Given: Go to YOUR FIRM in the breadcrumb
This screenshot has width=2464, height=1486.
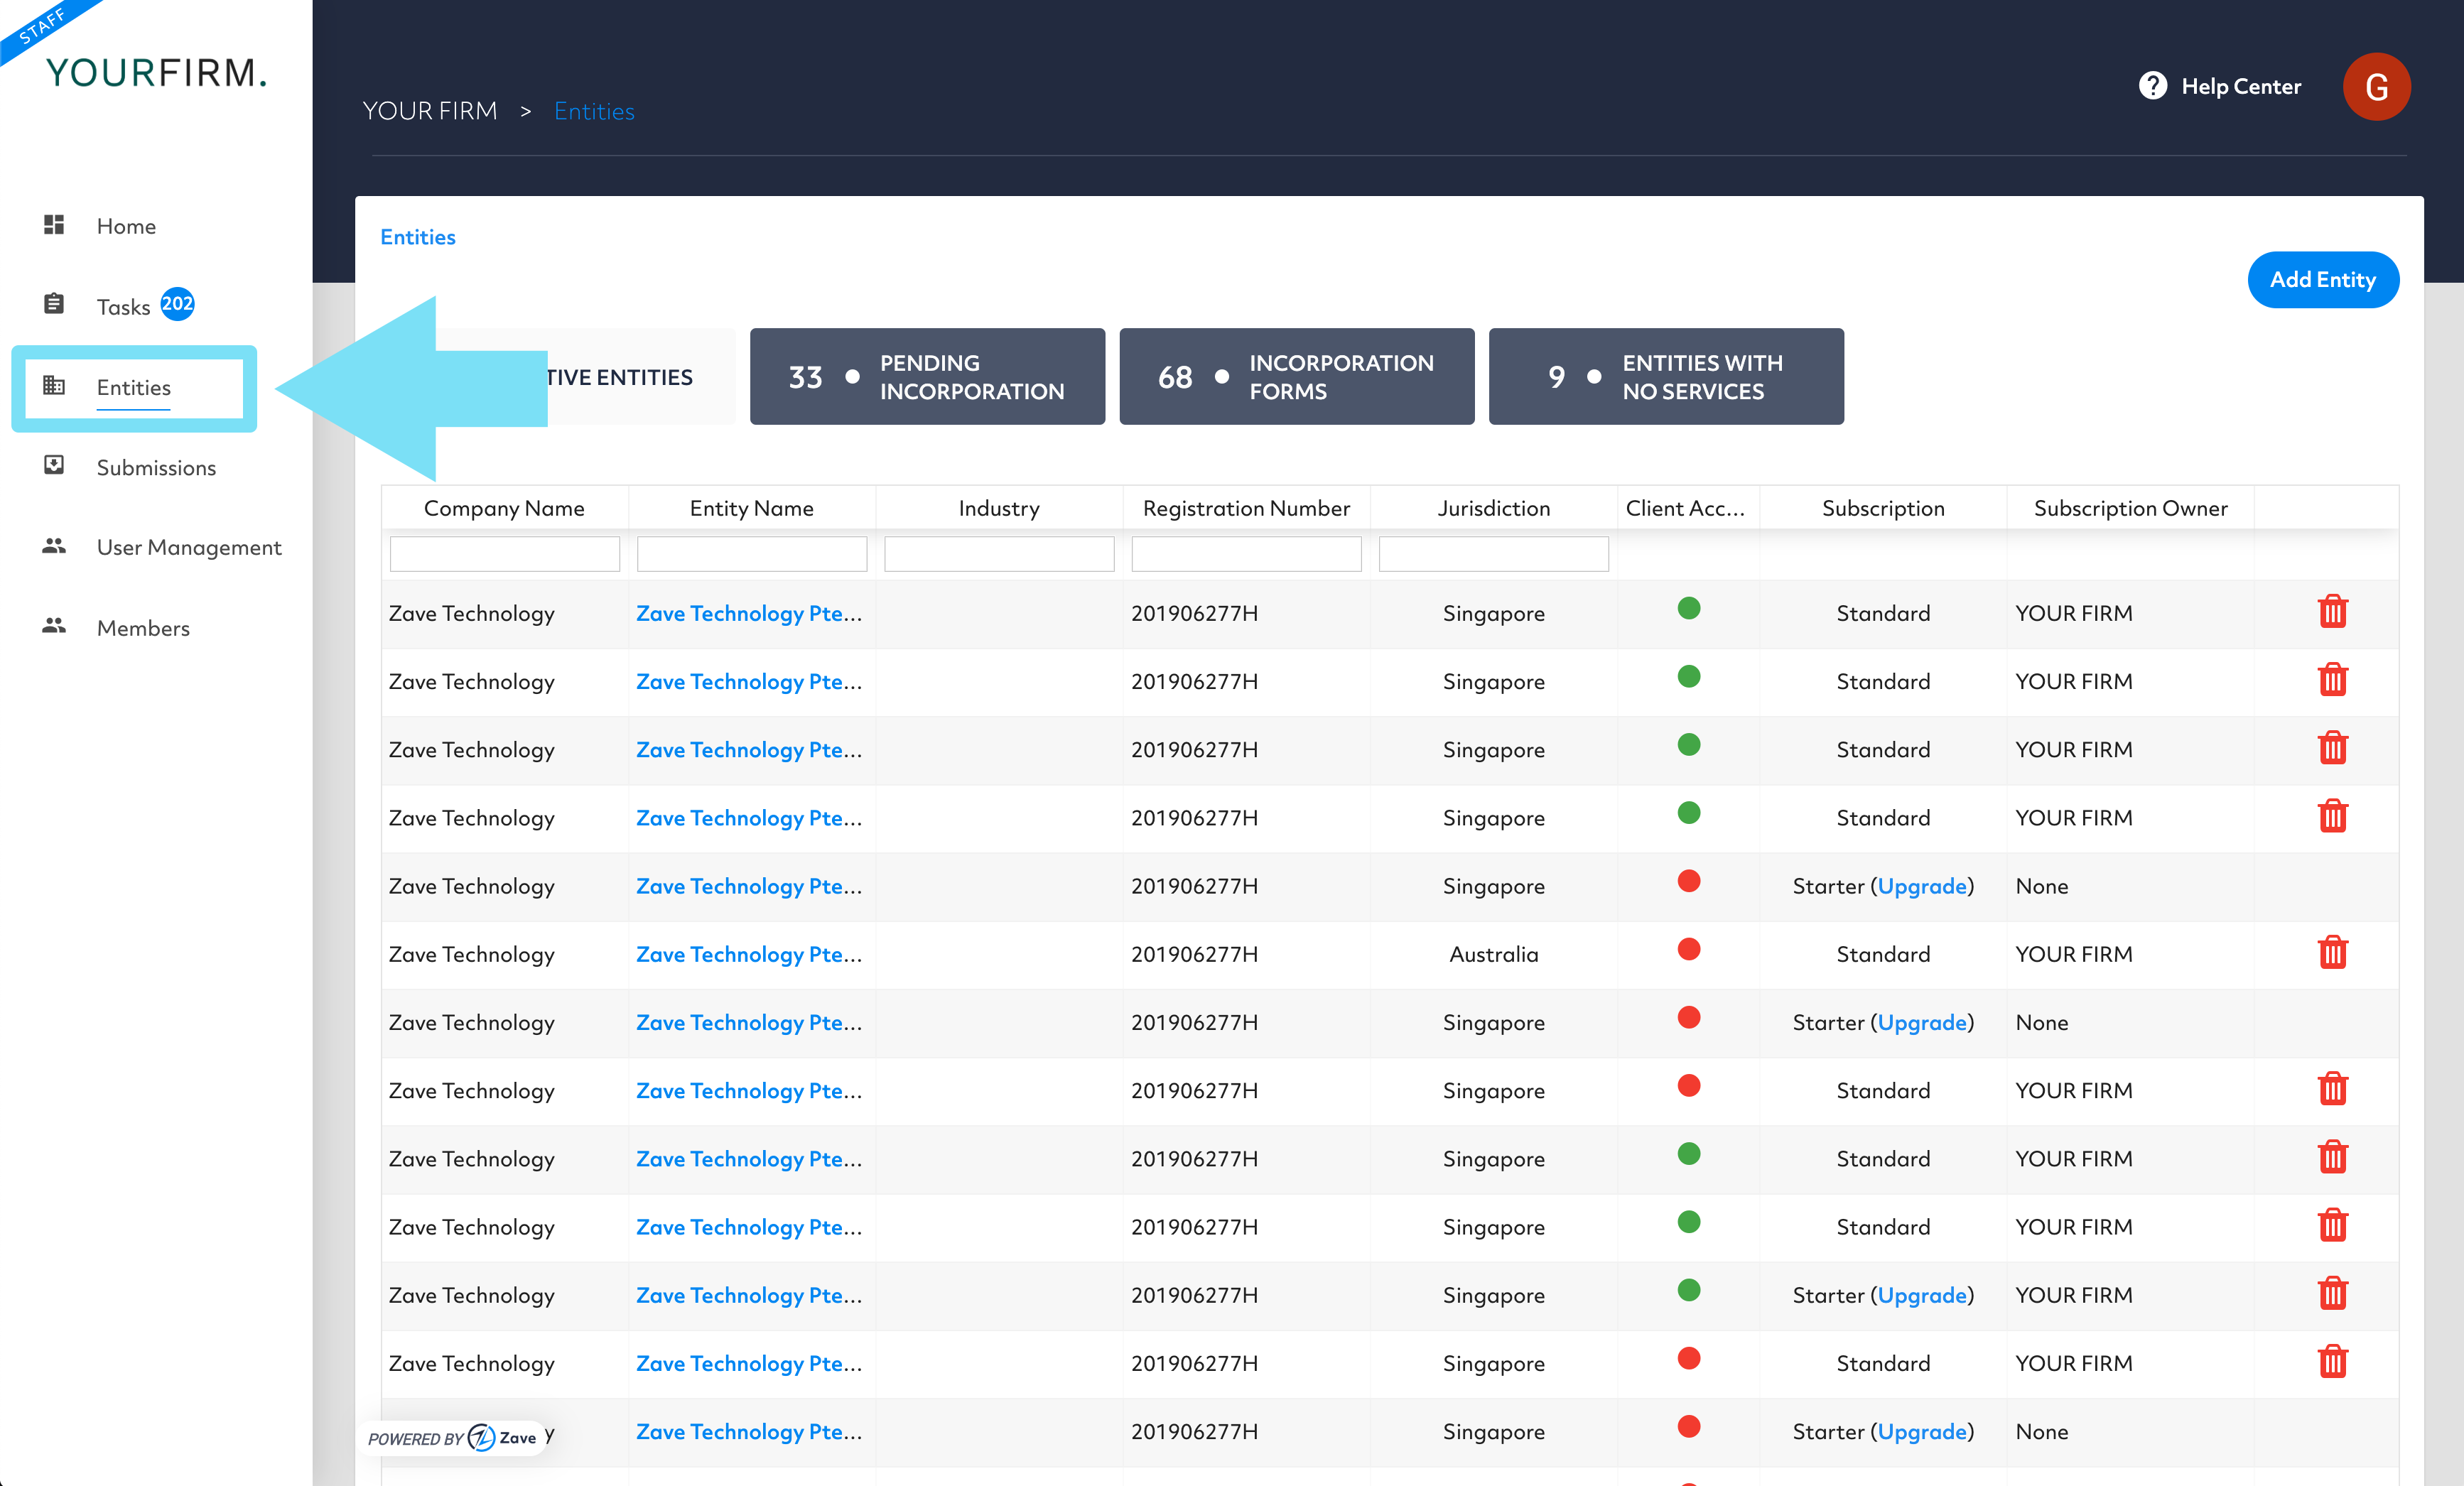Looking at the screenshot, I should click(430, 111).
